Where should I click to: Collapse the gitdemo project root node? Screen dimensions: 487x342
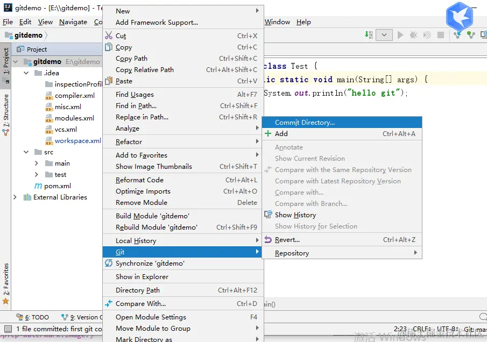(15, 62)
